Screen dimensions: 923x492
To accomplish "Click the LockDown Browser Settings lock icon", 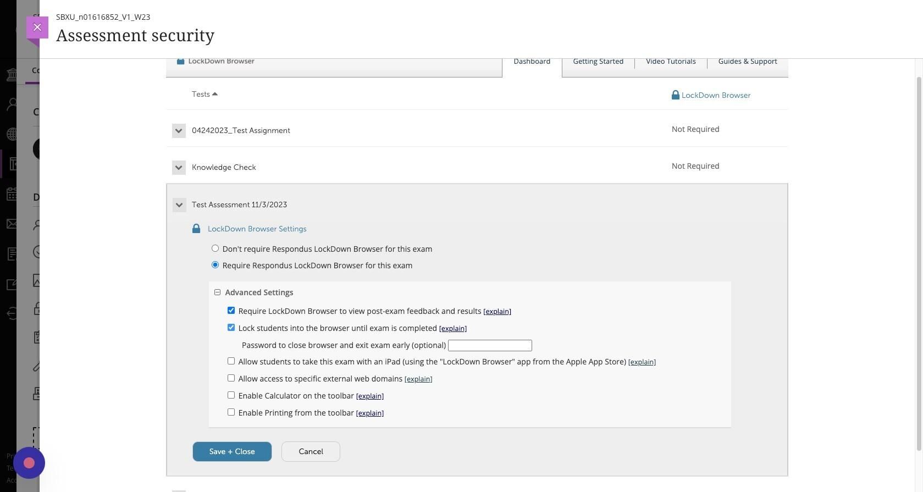I will coord(196,229).
